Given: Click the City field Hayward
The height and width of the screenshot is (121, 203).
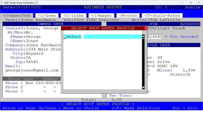Looking at the screenshot, I should tap(34, 54).
